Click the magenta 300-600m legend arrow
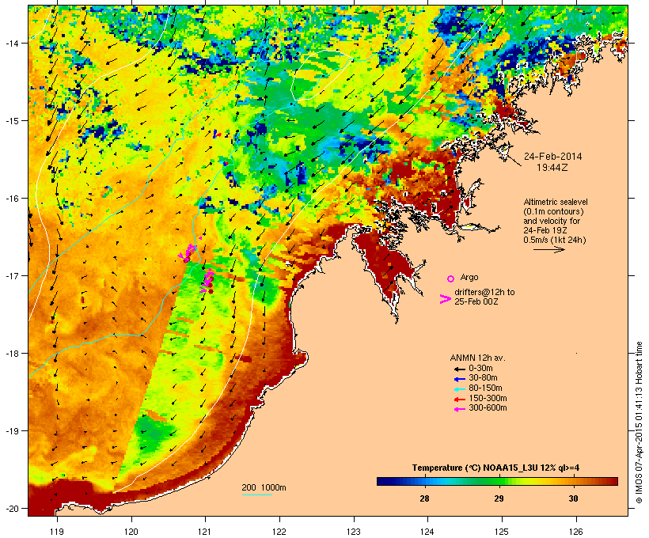The width and height of the screenshot is (649, 538). click(x=459, y=409)
